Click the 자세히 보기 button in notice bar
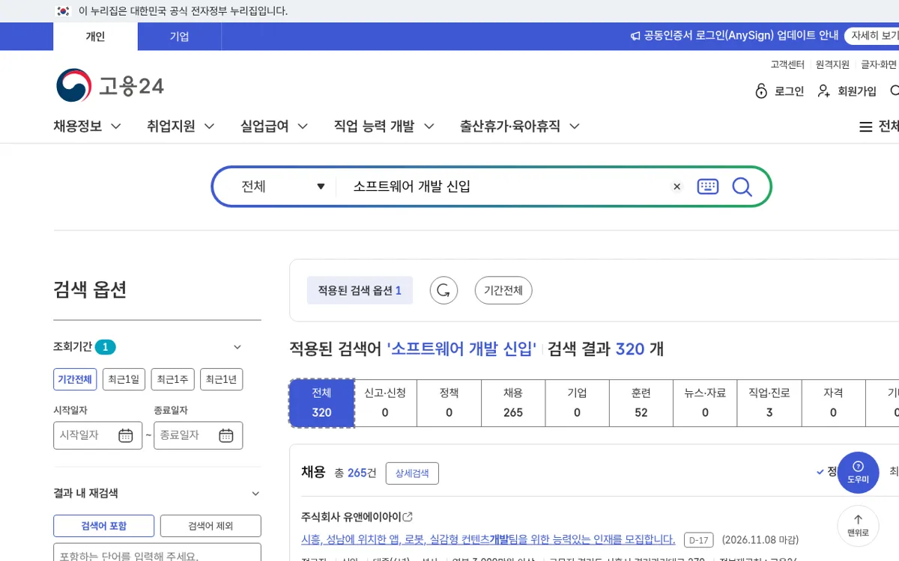 (873, 36)
